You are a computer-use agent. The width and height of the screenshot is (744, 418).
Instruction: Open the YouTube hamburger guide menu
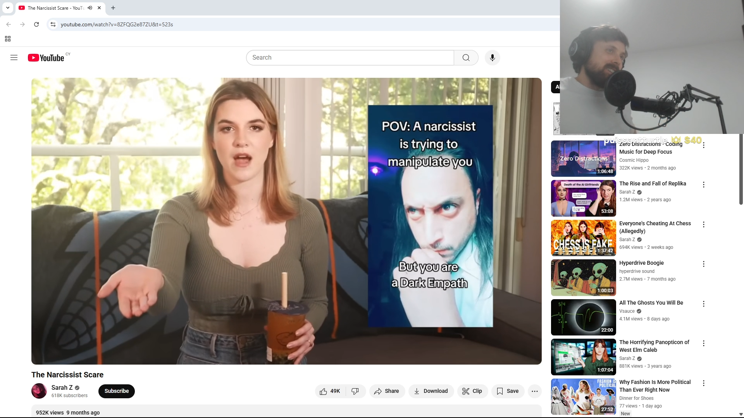pos(14,58)
